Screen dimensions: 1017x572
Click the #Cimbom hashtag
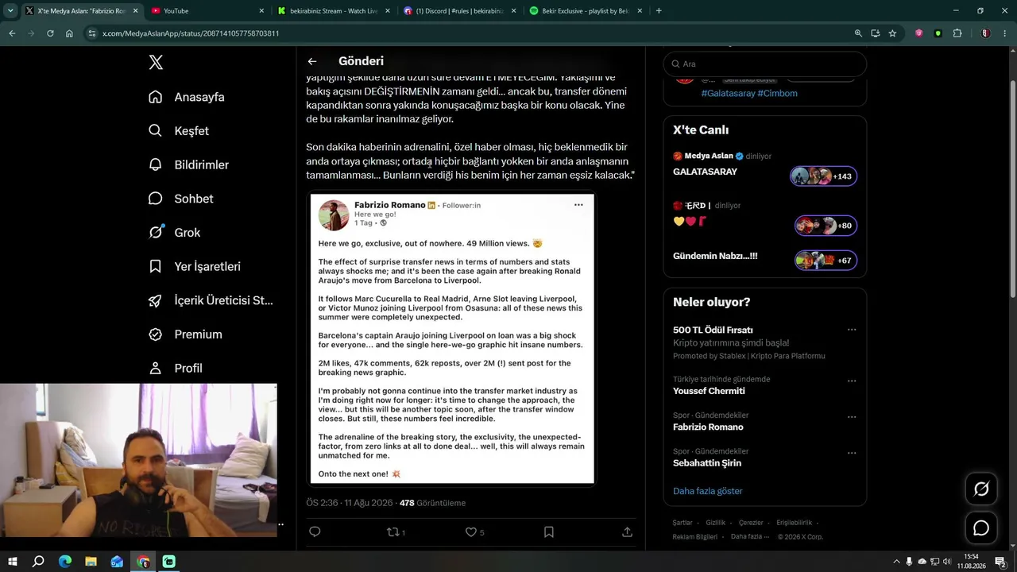(777, 93)
